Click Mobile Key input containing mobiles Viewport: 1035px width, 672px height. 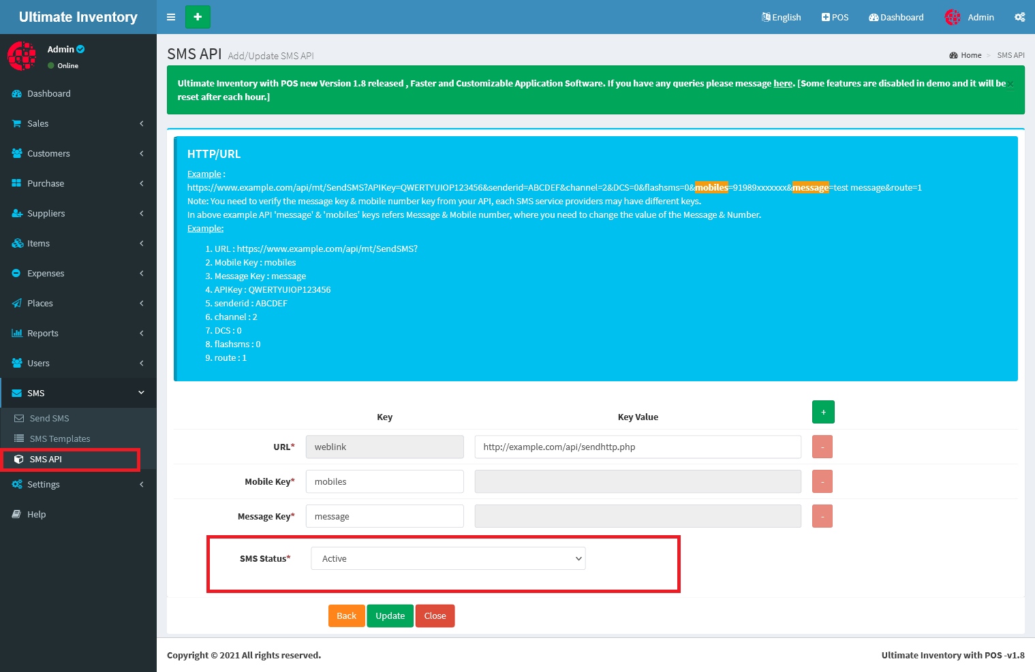[x=385, y=482]
